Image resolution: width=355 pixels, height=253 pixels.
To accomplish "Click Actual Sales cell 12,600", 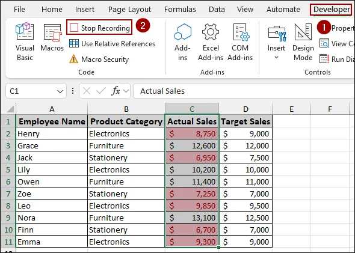I will click(192, 145).
